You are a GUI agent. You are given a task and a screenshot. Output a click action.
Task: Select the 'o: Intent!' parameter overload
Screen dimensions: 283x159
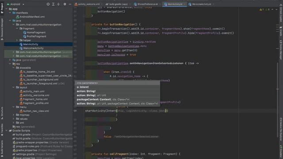tap(117, 87)
